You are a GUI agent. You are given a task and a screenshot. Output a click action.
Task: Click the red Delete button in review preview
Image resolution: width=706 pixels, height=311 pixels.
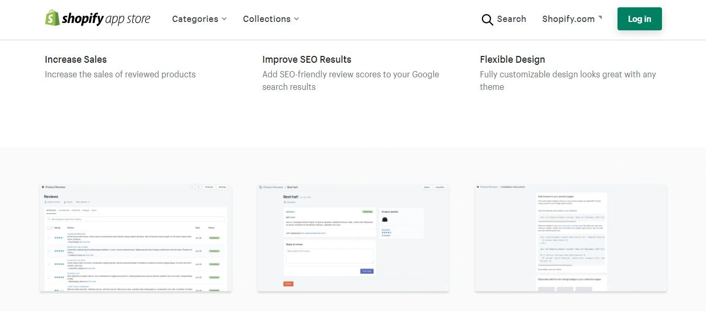tap(288, 284)
